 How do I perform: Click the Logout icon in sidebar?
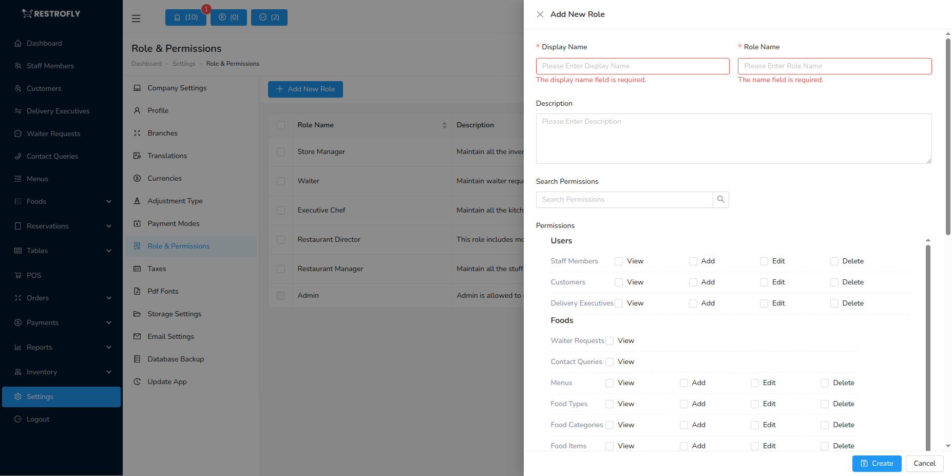(x=18, y=420)
